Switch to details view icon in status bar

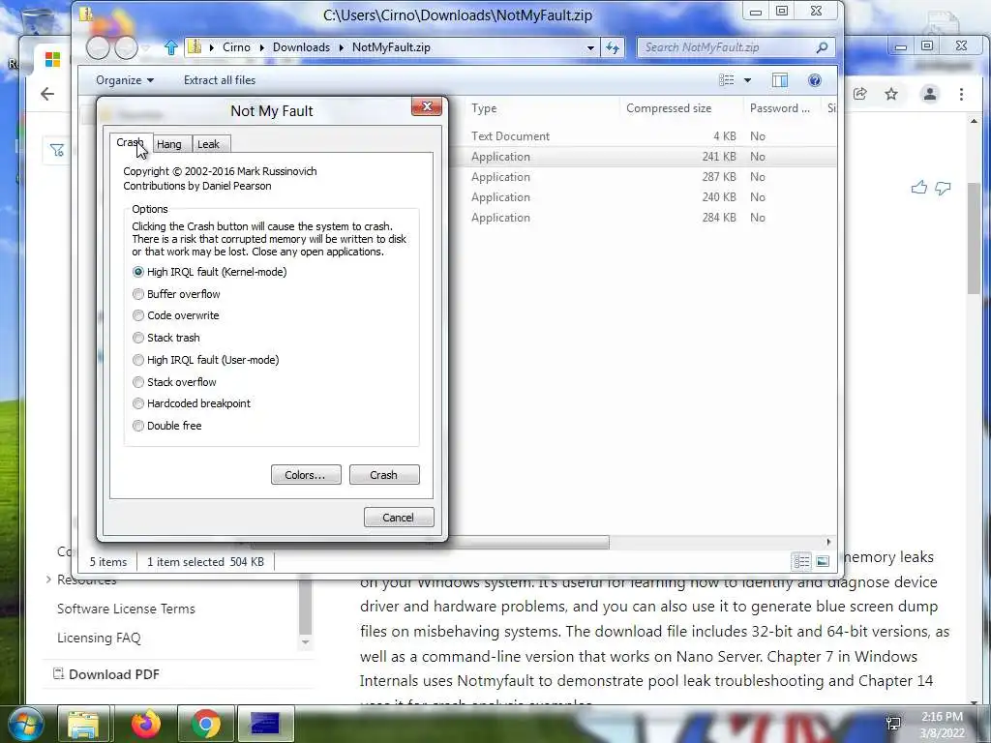pyautogui.click(x=801, y=561)
